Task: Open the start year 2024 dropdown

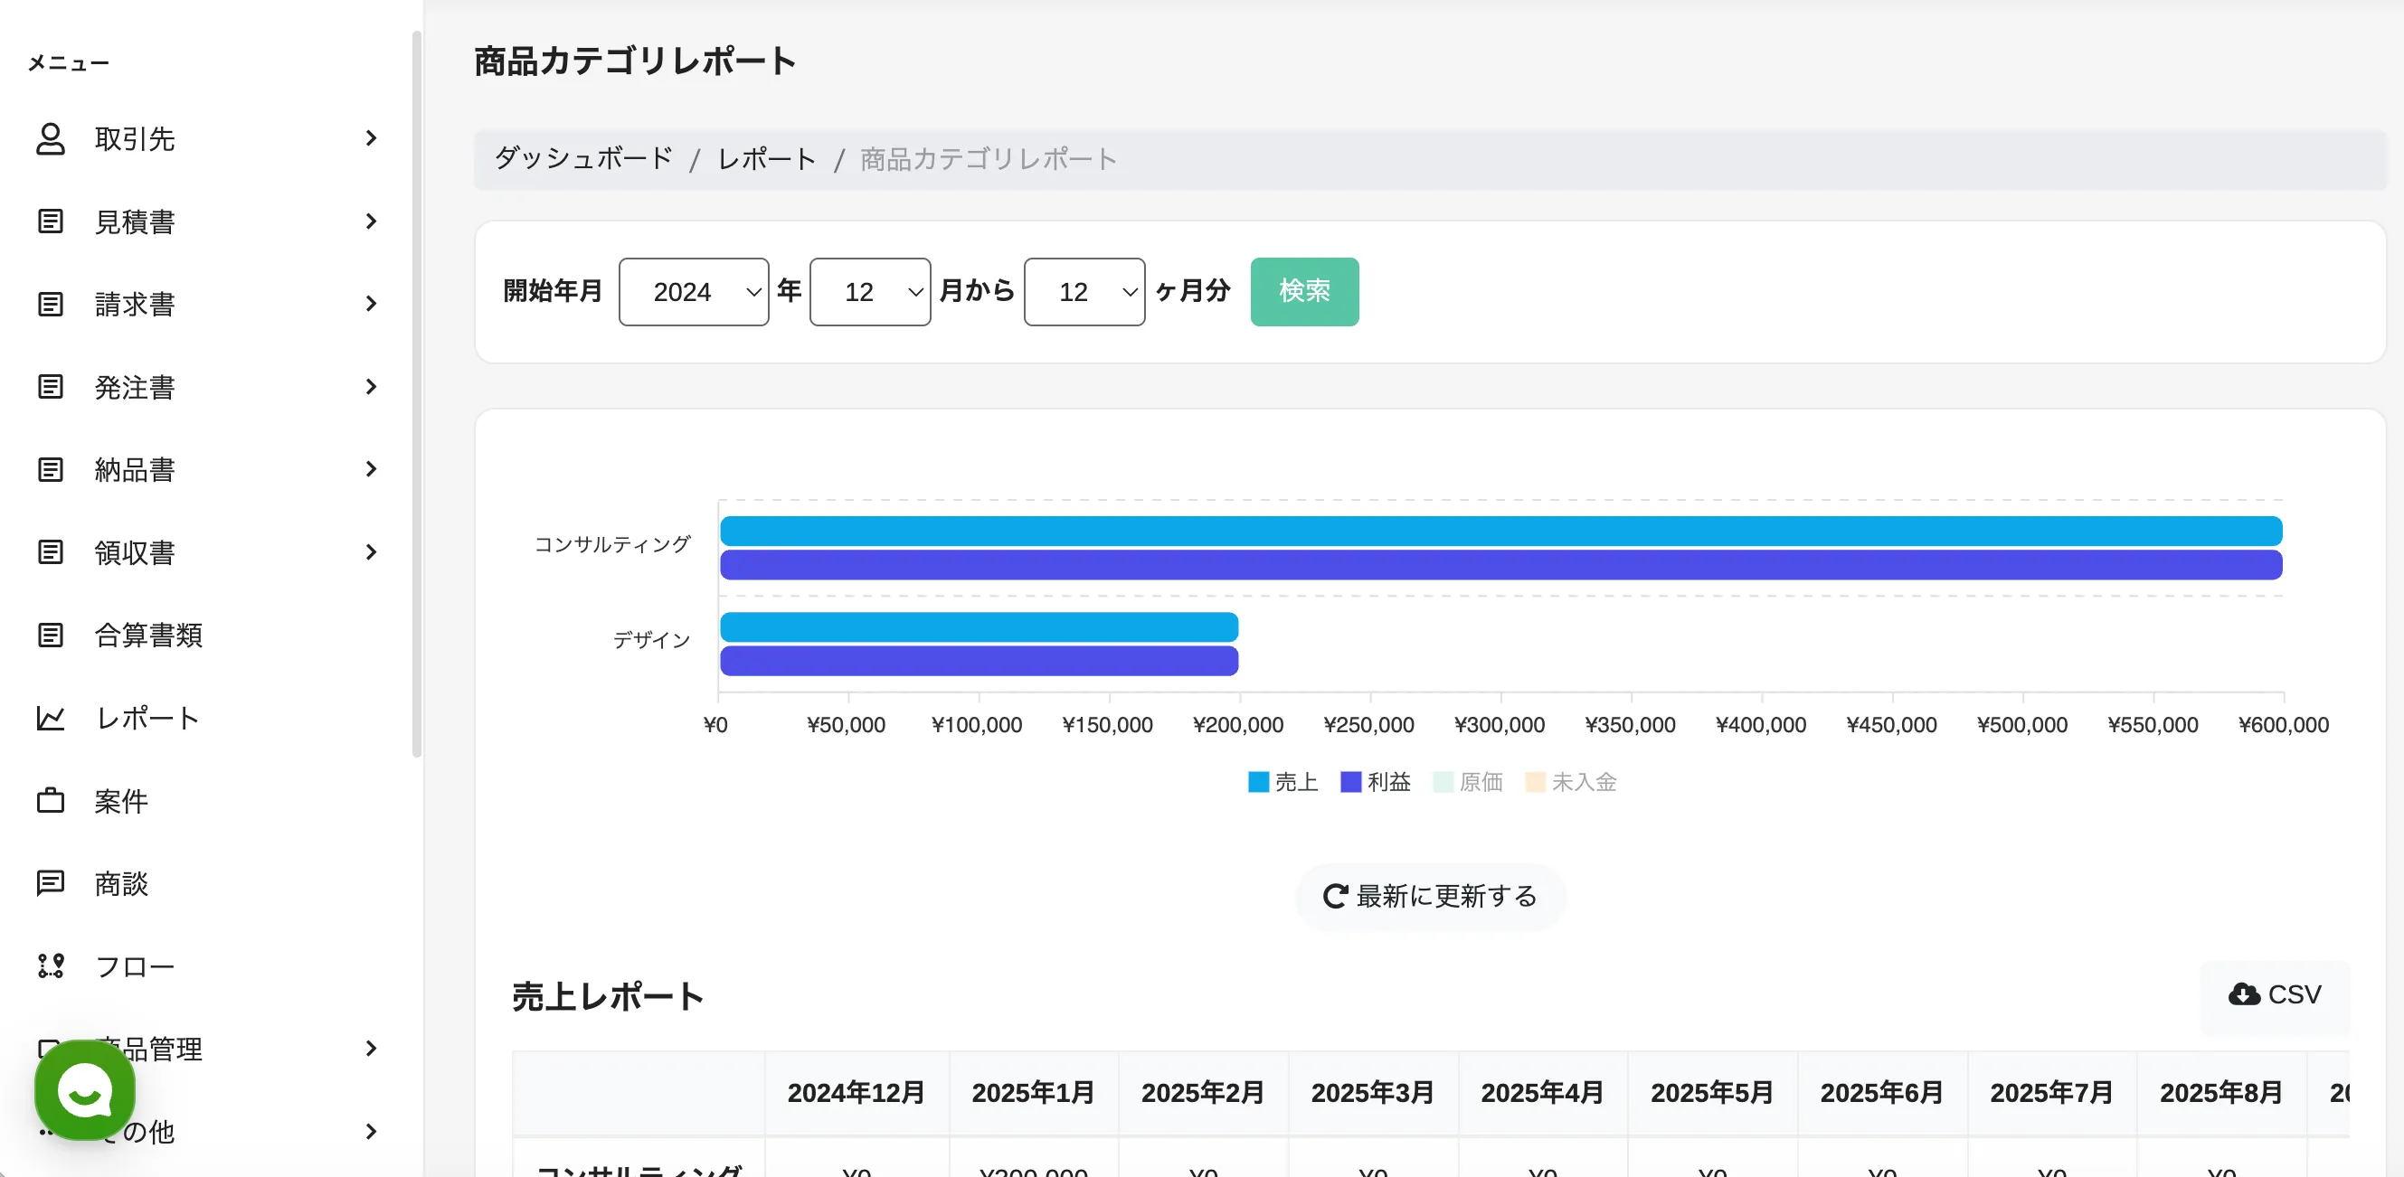Action: [x=694, y=292]
